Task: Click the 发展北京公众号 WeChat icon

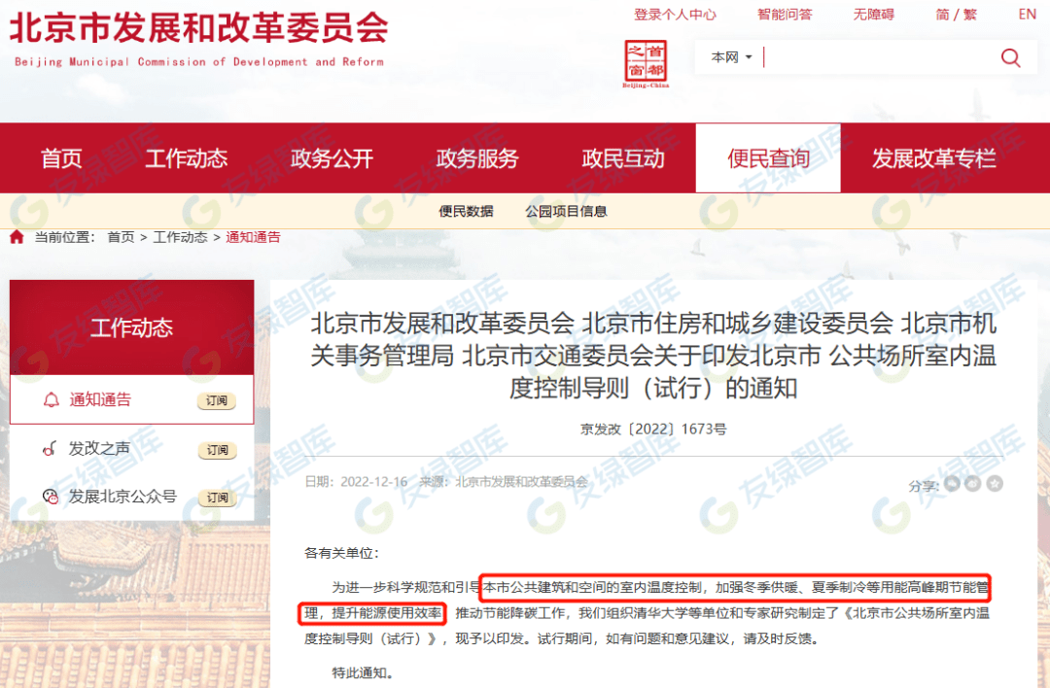Action: [51, 497]
